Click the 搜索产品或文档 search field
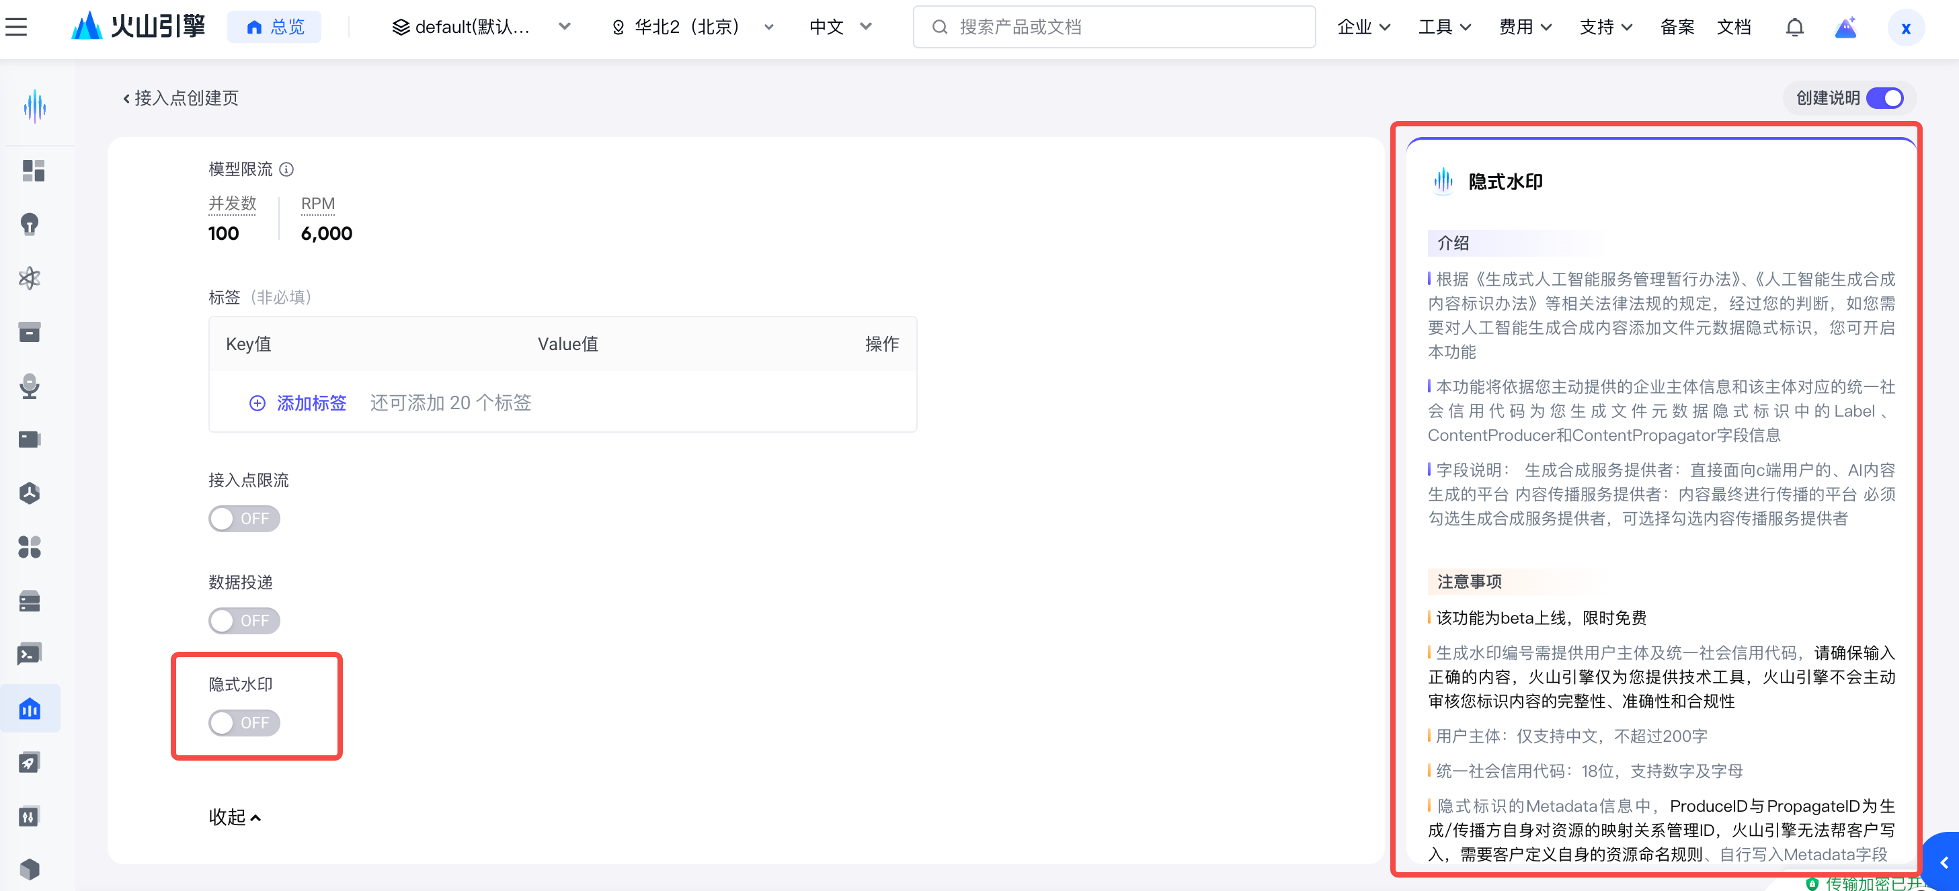The width and height of the screenshot is (1959, 891). (1113, 28)
